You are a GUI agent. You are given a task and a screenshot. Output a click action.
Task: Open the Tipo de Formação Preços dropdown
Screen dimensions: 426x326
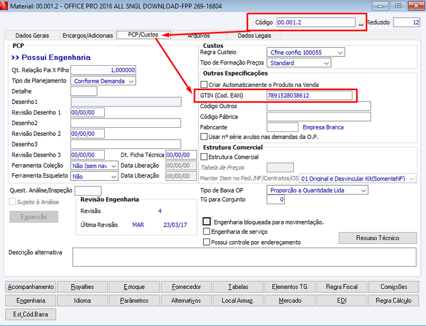[327, 63]
